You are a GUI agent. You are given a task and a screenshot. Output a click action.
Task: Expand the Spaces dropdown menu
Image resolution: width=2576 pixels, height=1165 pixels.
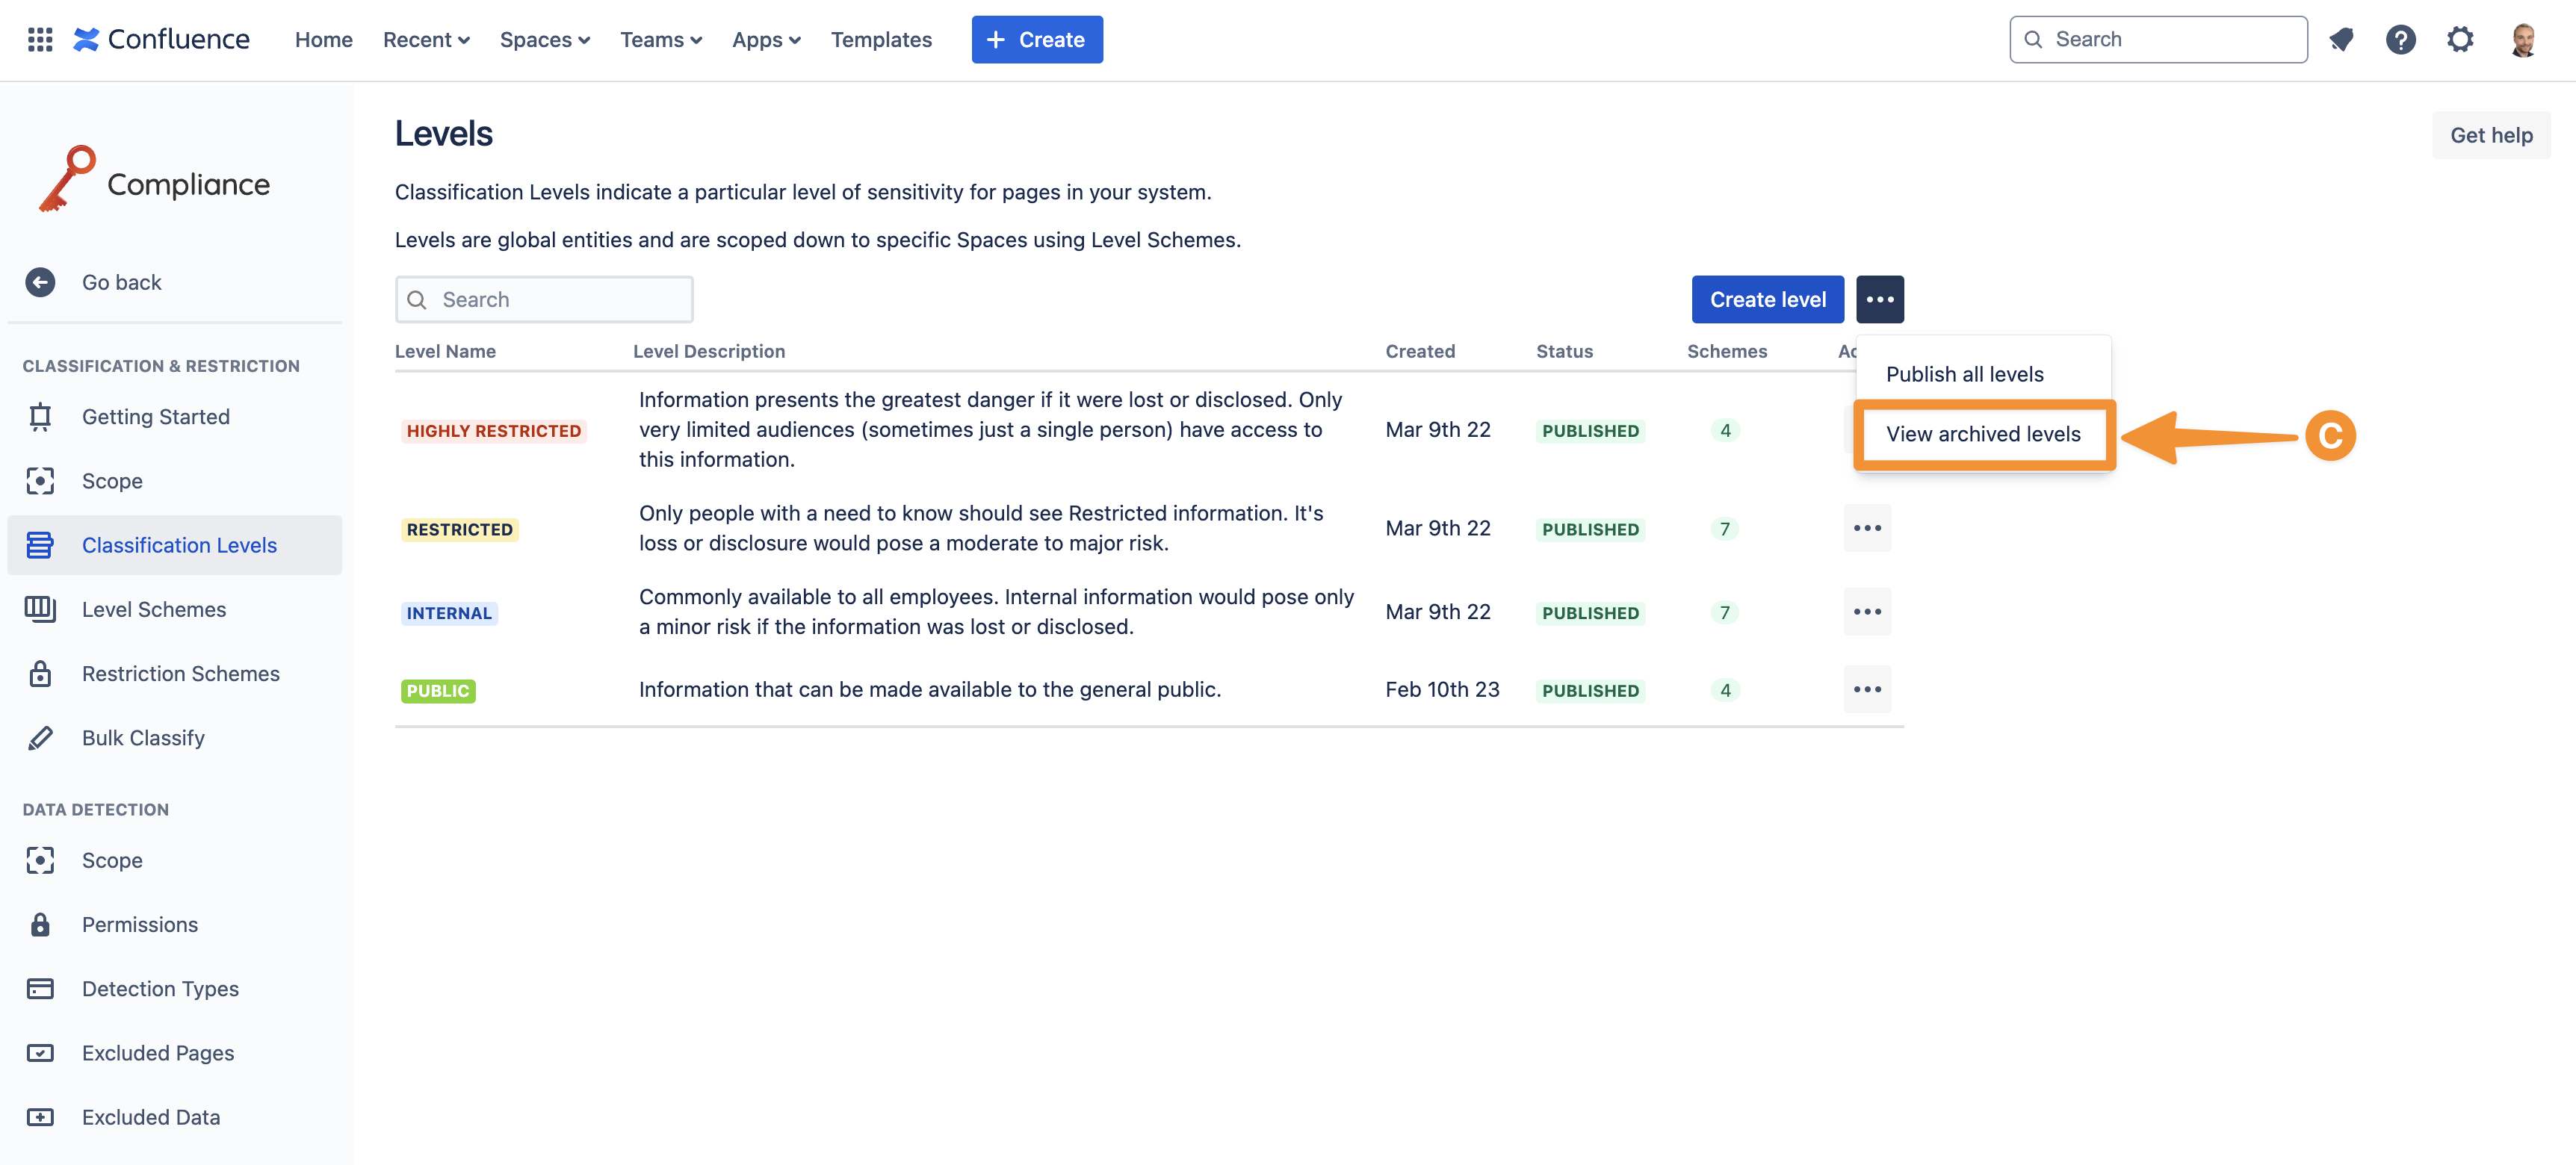pyautogui.click(x=544, y=40)
